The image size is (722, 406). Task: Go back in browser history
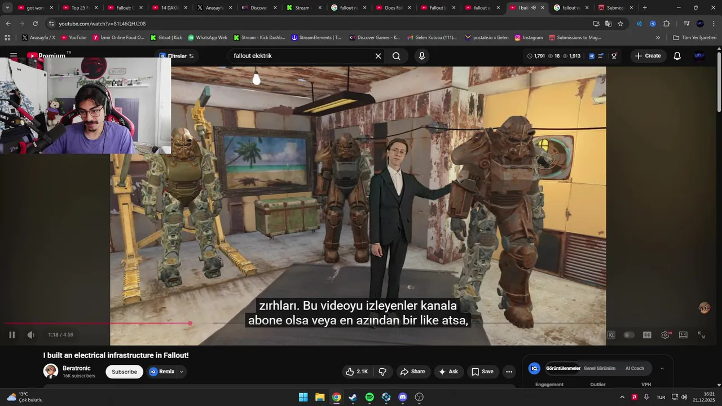point(8,24)
